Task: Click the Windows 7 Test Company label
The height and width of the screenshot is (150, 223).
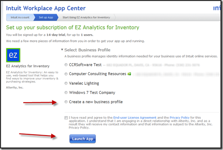Action: 92,92
